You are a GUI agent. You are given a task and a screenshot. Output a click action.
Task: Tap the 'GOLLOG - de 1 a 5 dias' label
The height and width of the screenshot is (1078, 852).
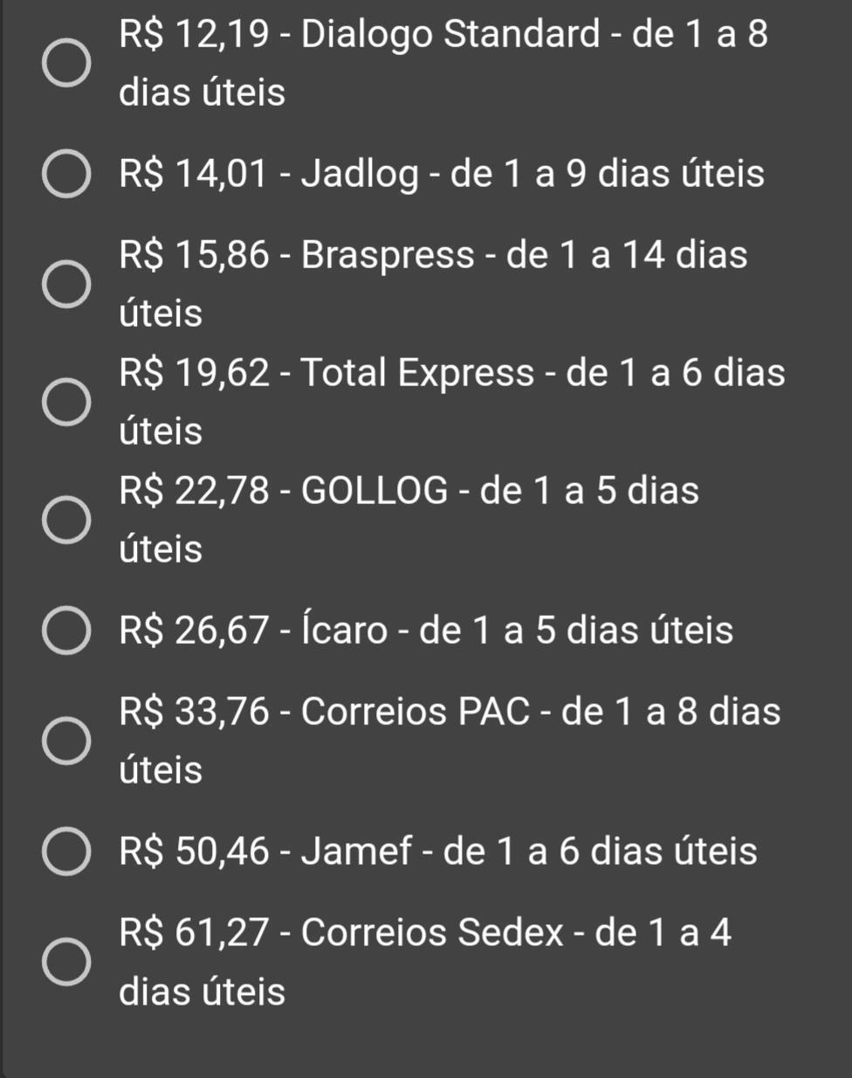pos(499,490)
